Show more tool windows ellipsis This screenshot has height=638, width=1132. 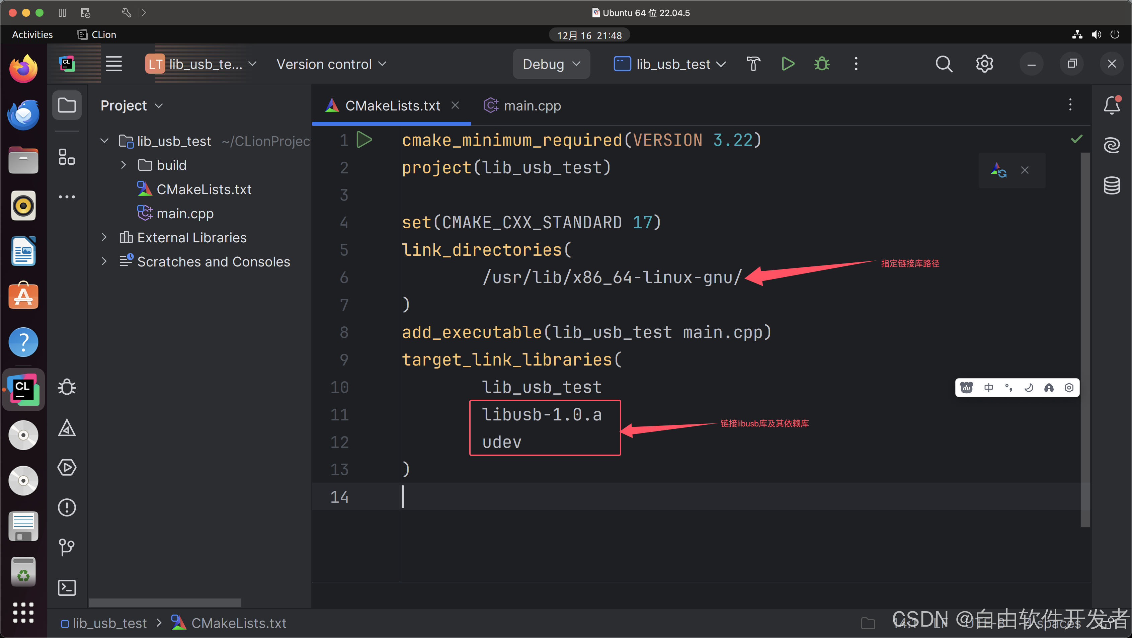click(x=67, y=197)
